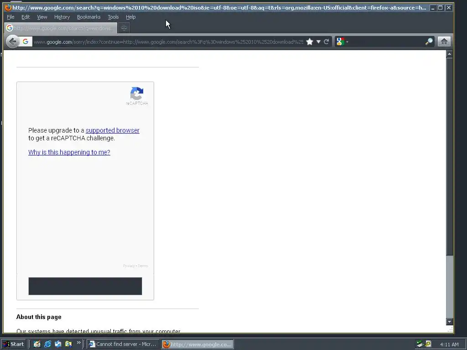Click the second system tray icon
467x350 pixels.
click(x=428, y=344)
